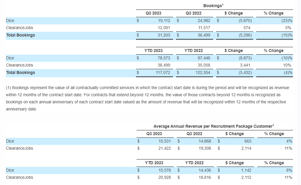The width and height of the screenshot is (301, 185).
Task: Click the Dice average revenue value 15,531
Action: [165, 141]
